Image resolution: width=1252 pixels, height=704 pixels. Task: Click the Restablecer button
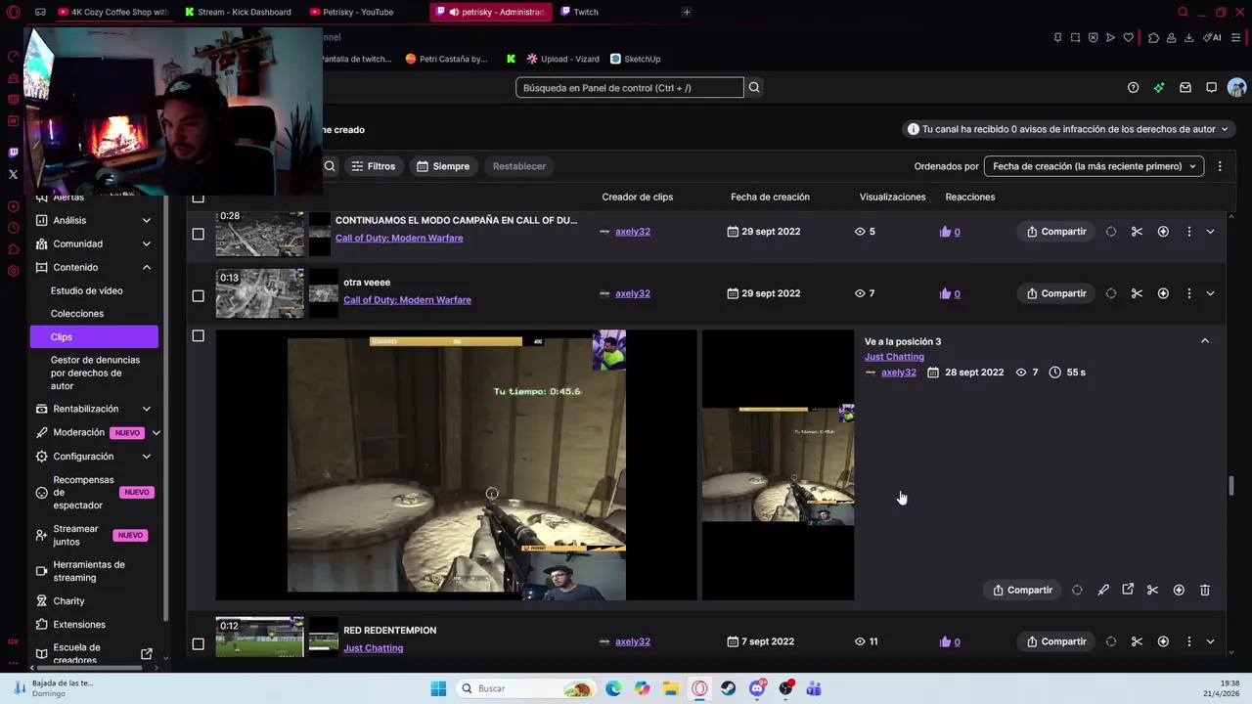[x=519, y=166]
